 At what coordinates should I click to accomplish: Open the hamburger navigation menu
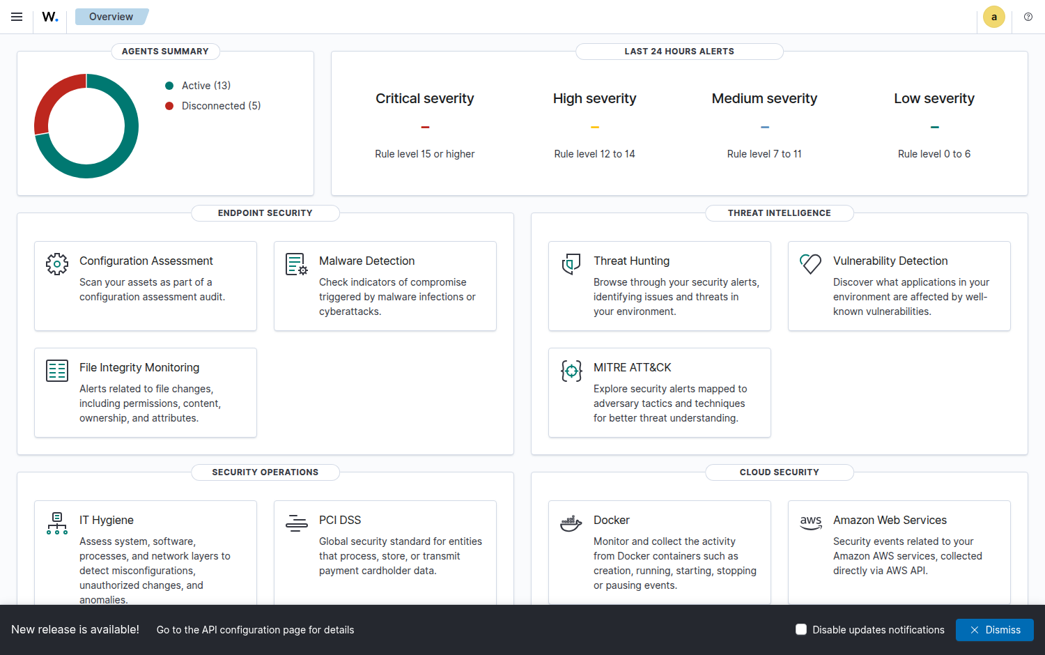[17, 17]
